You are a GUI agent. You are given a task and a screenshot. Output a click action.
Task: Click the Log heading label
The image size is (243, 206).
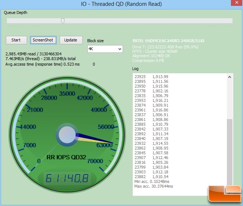tap(135, 69)
